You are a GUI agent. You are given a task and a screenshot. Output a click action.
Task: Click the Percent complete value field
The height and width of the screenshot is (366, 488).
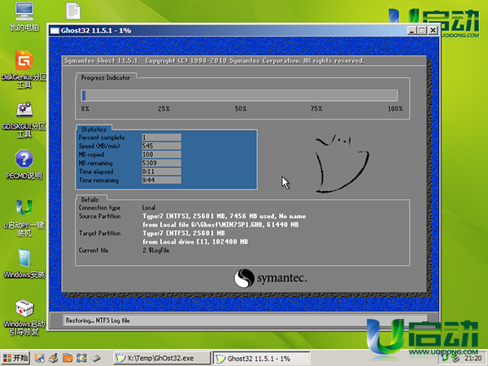[x=161, y=137]
